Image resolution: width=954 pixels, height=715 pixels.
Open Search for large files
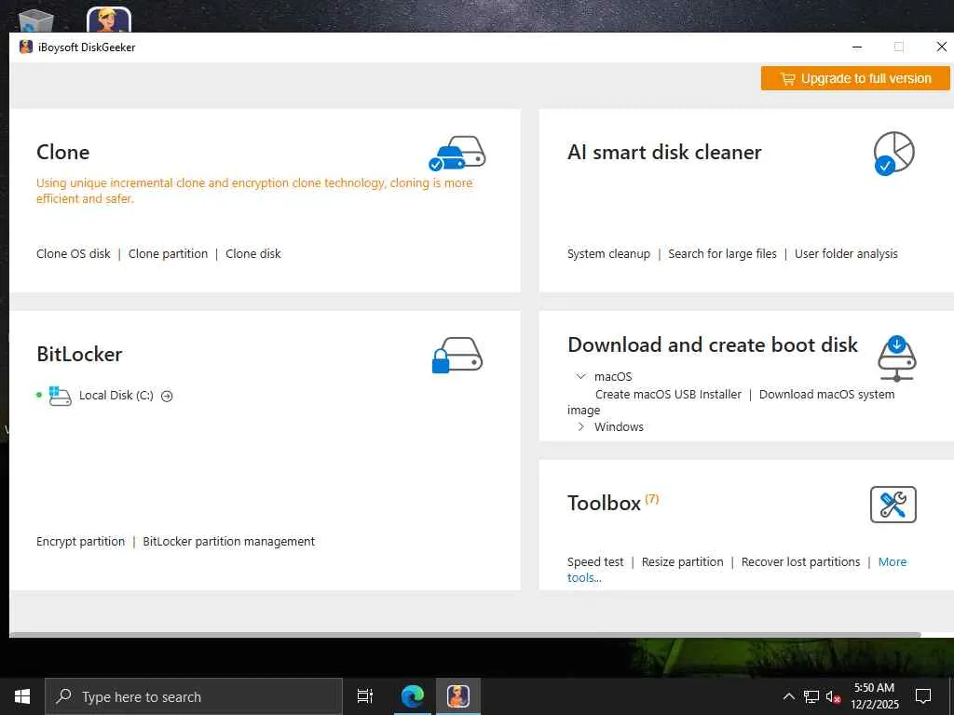[722, 253]
